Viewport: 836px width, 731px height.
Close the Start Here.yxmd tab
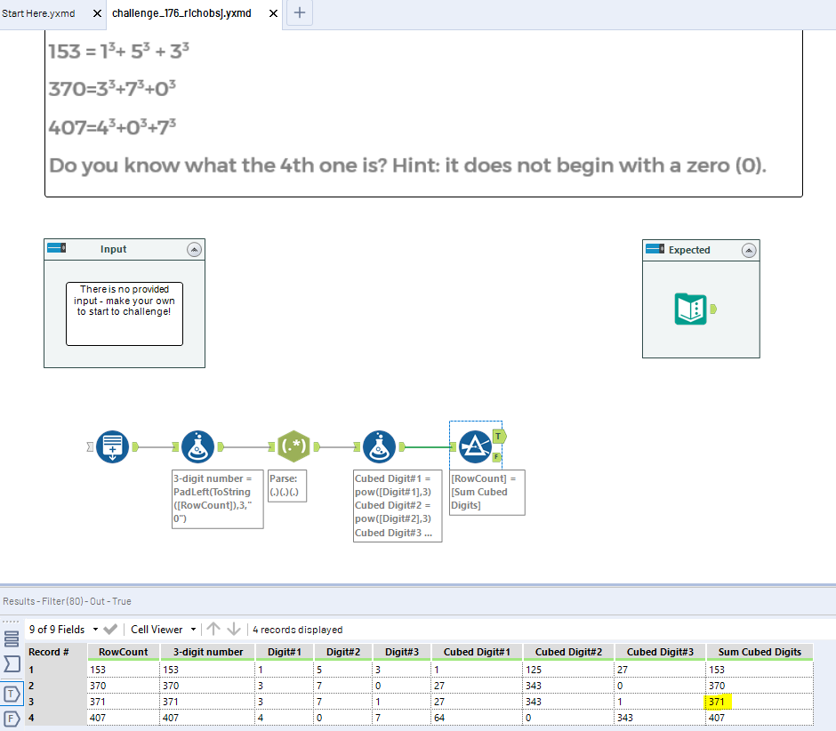coord(97,13)
